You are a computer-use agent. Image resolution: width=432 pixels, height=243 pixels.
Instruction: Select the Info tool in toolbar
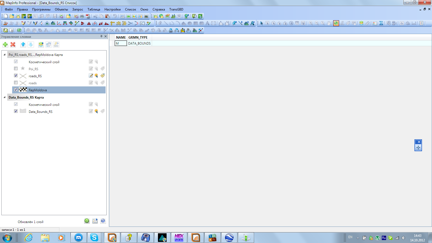point(336,23)
